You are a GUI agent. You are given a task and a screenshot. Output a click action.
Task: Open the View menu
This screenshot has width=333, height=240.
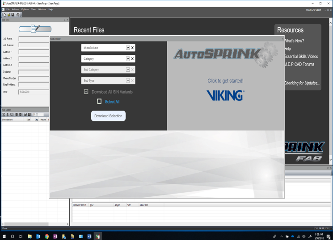tap(34, 9)
